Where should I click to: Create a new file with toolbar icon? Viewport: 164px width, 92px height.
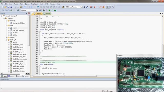(x=3, y=7)
